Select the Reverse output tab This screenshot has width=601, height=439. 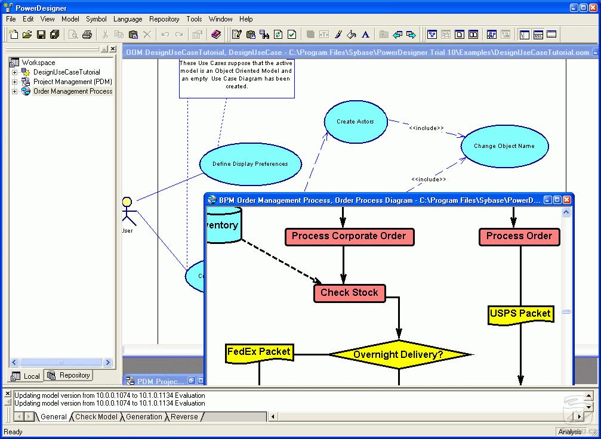coord(184,417)
